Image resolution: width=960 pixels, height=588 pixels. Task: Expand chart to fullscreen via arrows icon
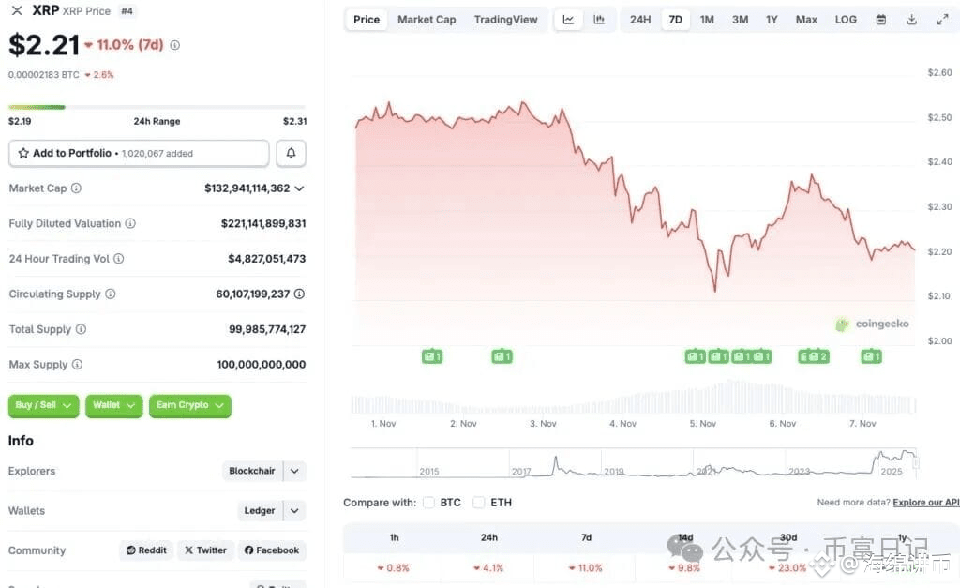941,19
